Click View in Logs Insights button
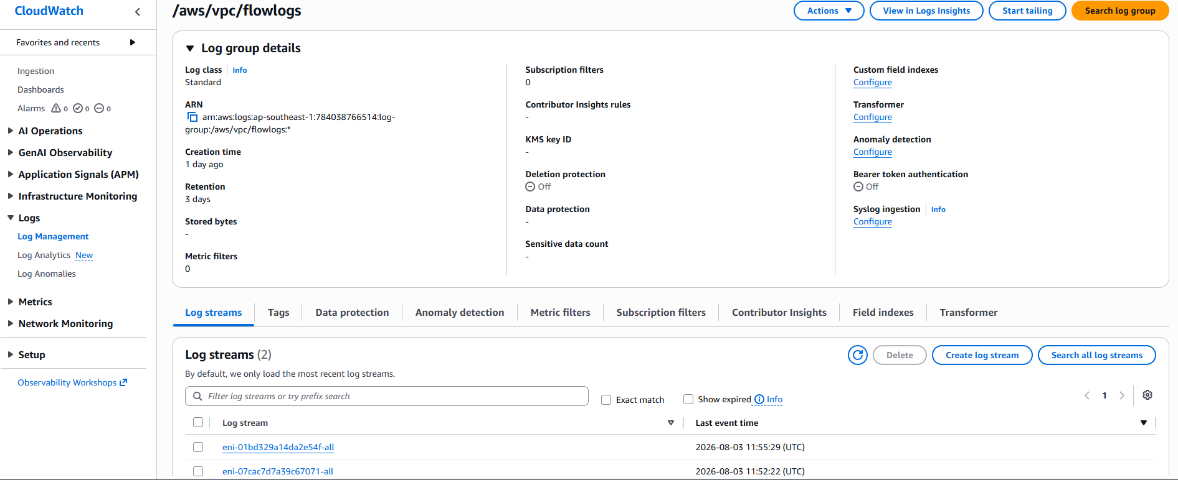This screenshot has height=480, width=1178. click(926, 11)
